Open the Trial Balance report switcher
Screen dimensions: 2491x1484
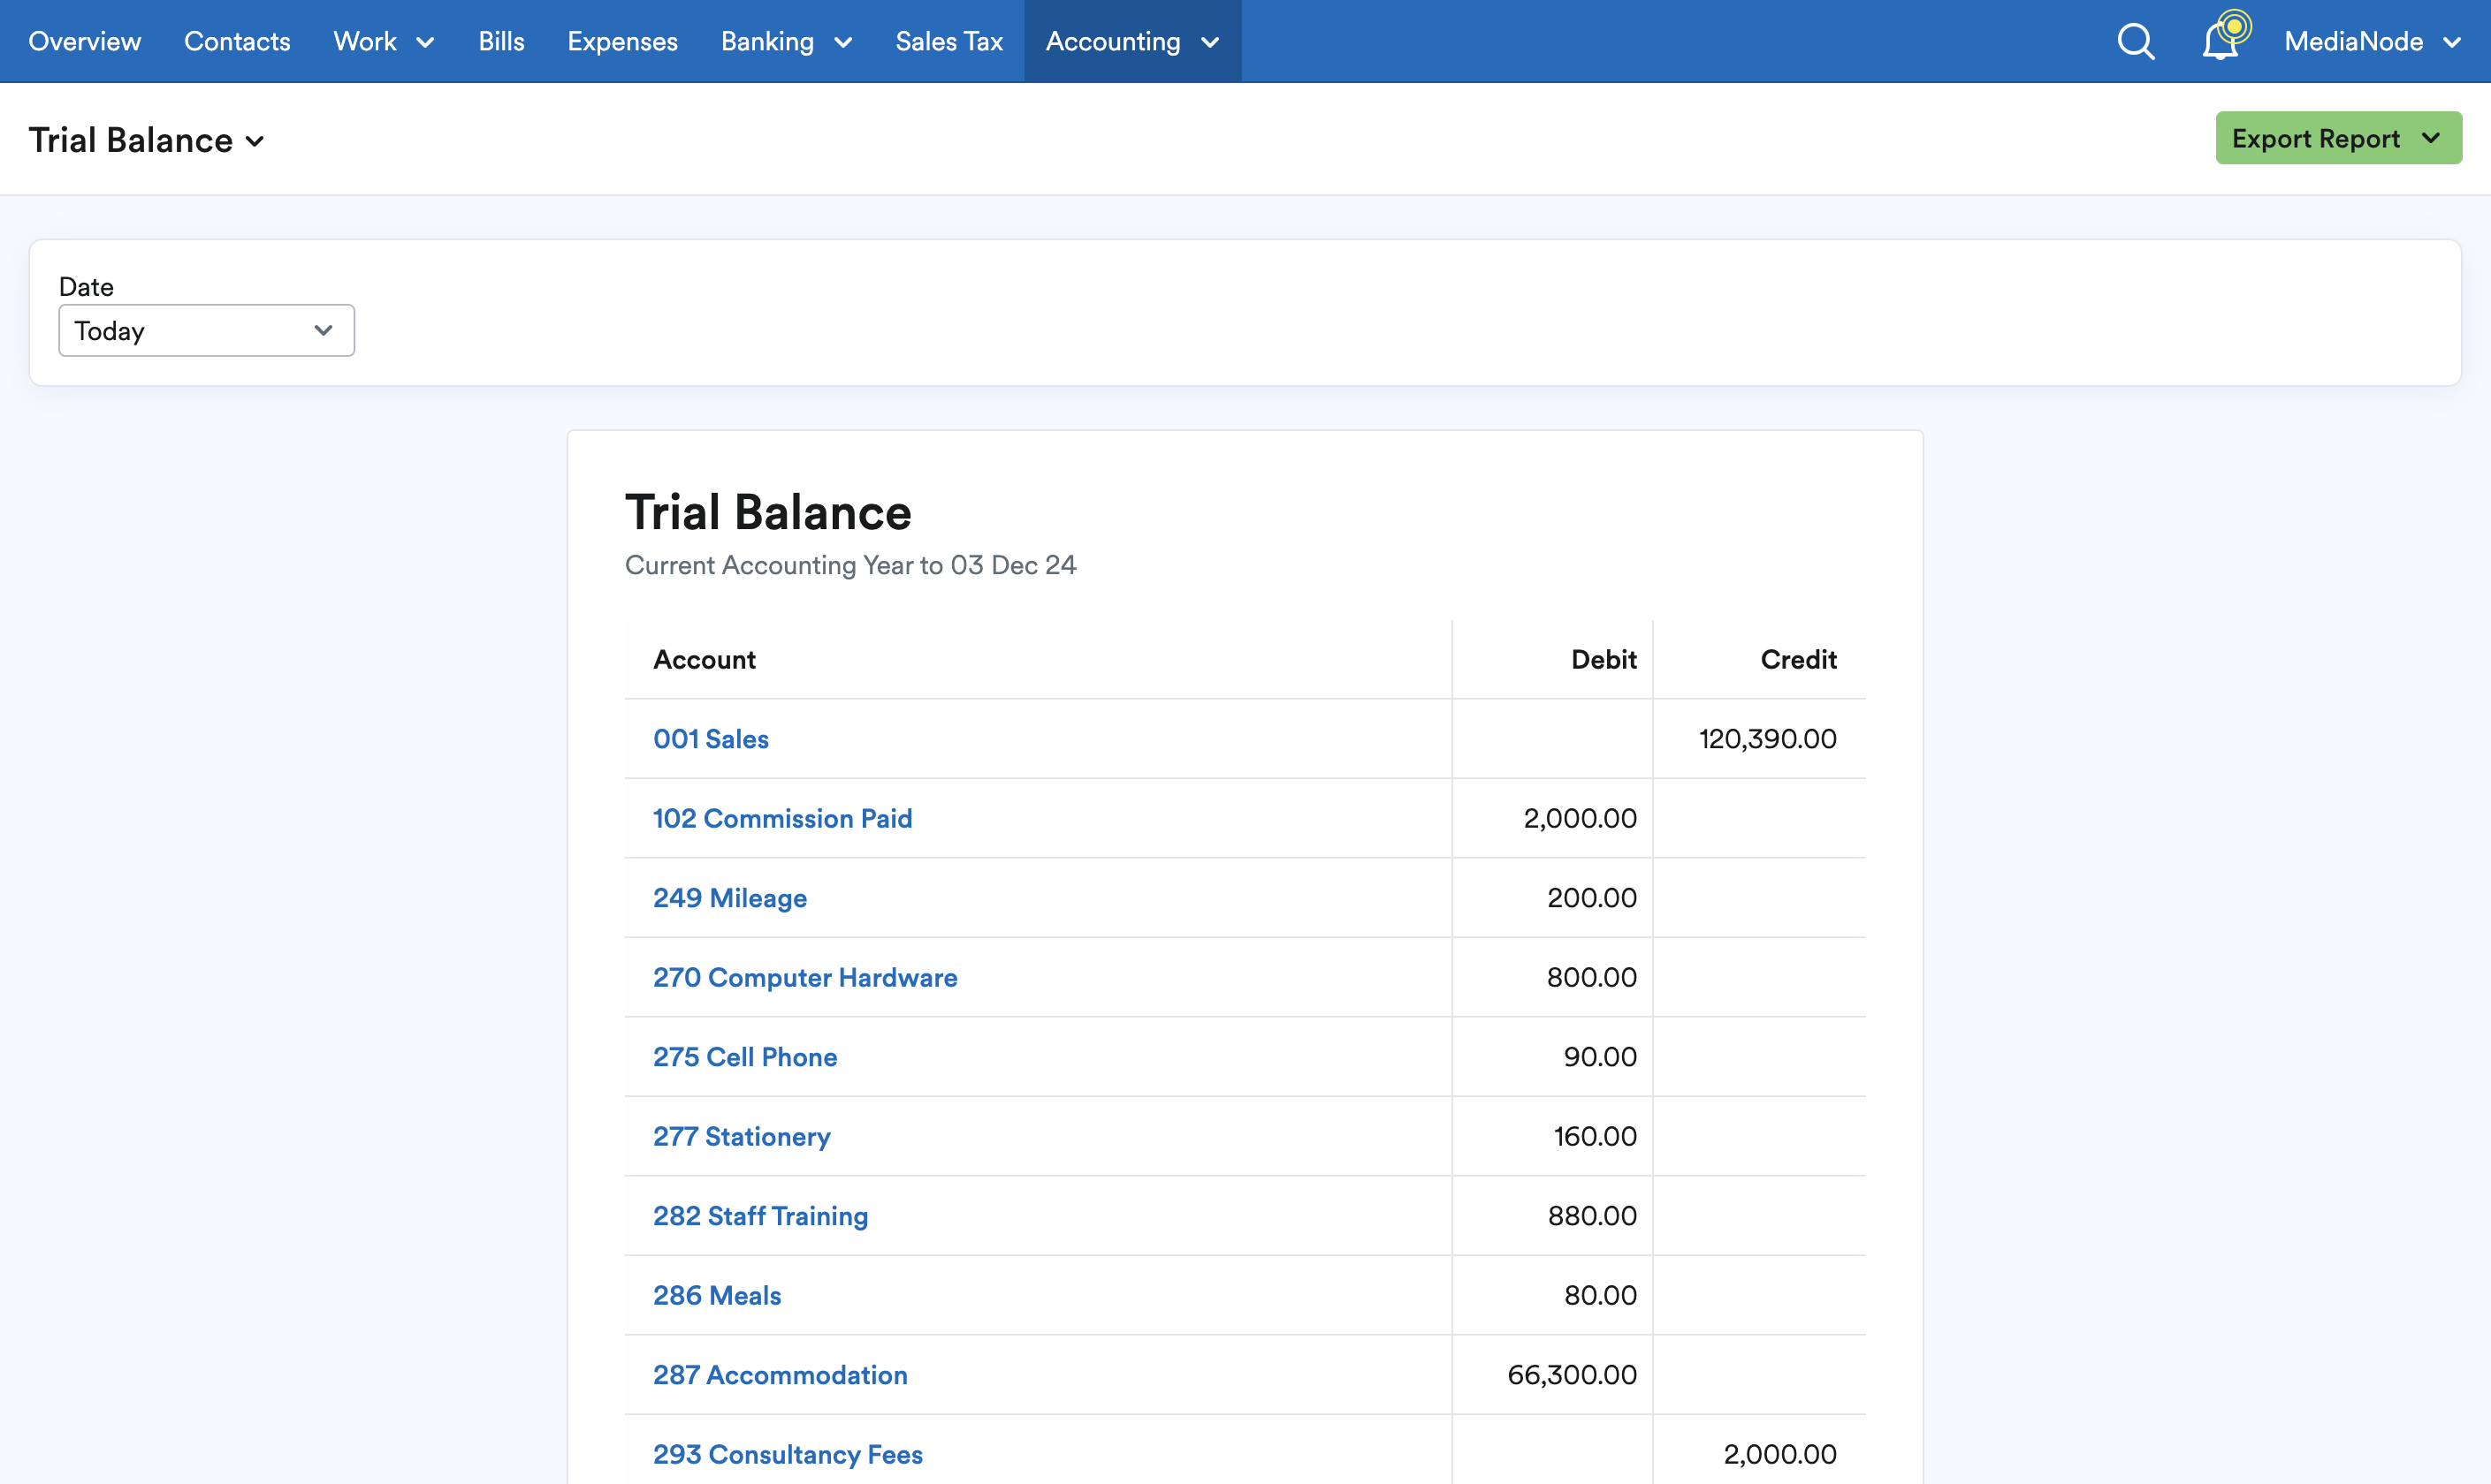tap(147, 140)
